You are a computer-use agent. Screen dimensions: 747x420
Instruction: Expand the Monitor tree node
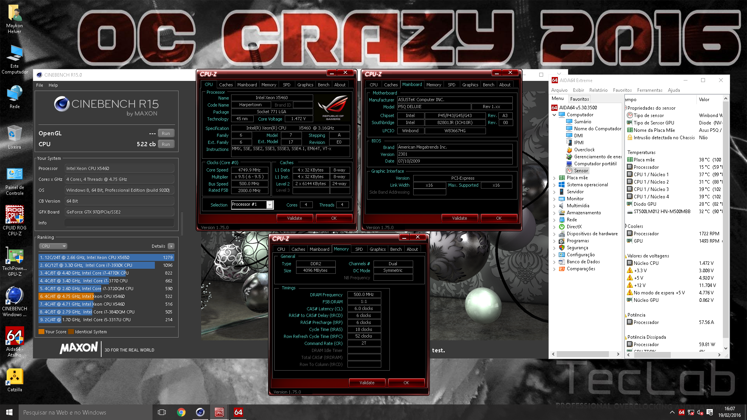[x=554, y=199]
